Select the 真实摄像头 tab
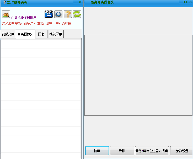The width and height of the screenshot is (193, 159). pos(25,34)
